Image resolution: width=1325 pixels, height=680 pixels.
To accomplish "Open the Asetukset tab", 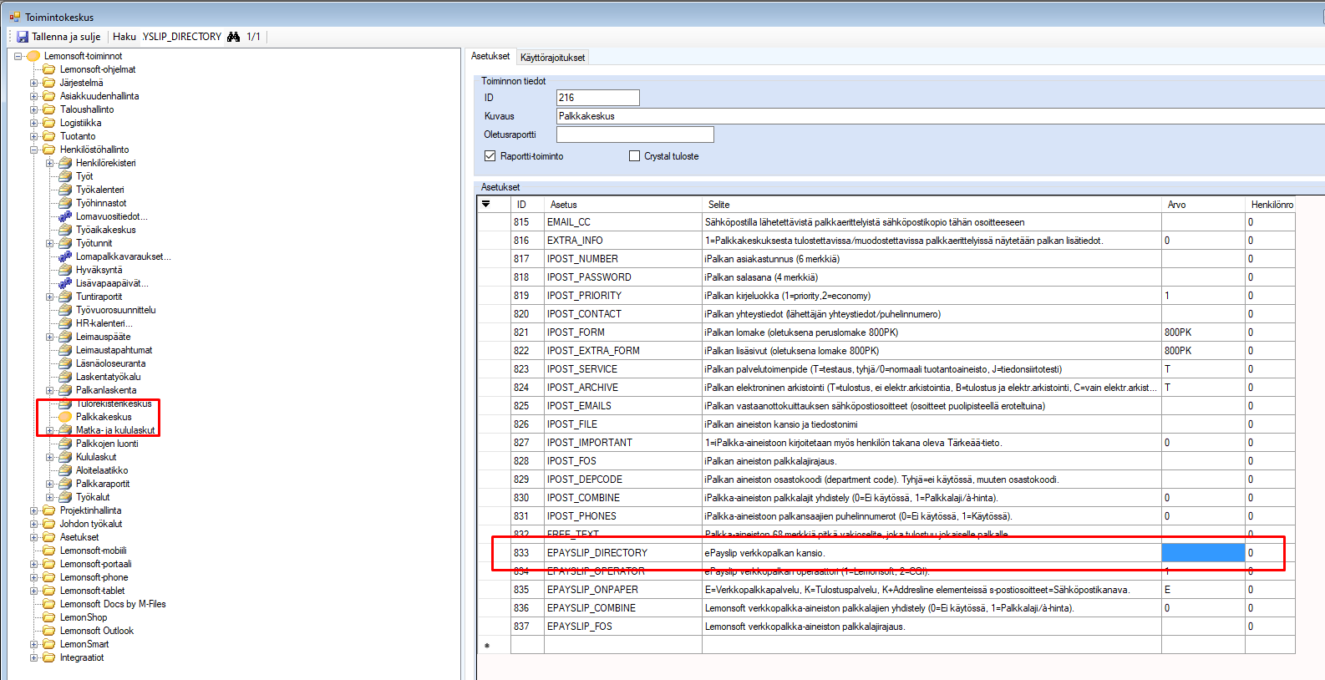I will pos(490,57).
